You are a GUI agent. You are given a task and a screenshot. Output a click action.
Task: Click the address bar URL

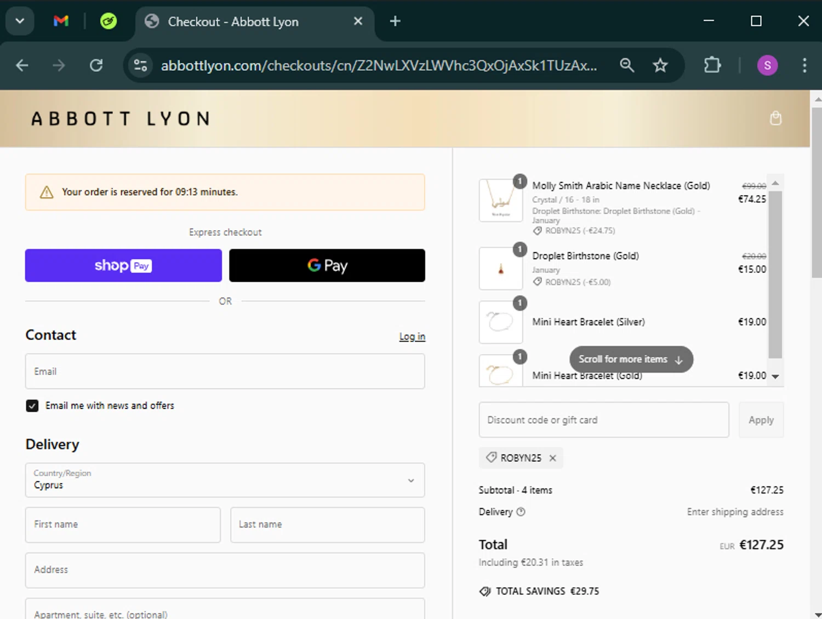[379, 65]
